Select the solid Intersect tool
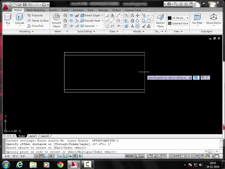This screenshot has width=225, height=169. point(71,26)
